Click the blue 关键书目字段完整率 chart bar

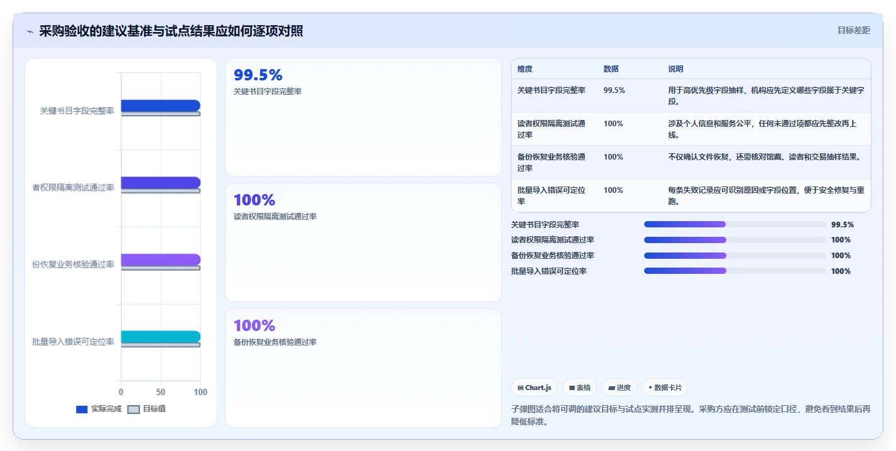[160, 106]
